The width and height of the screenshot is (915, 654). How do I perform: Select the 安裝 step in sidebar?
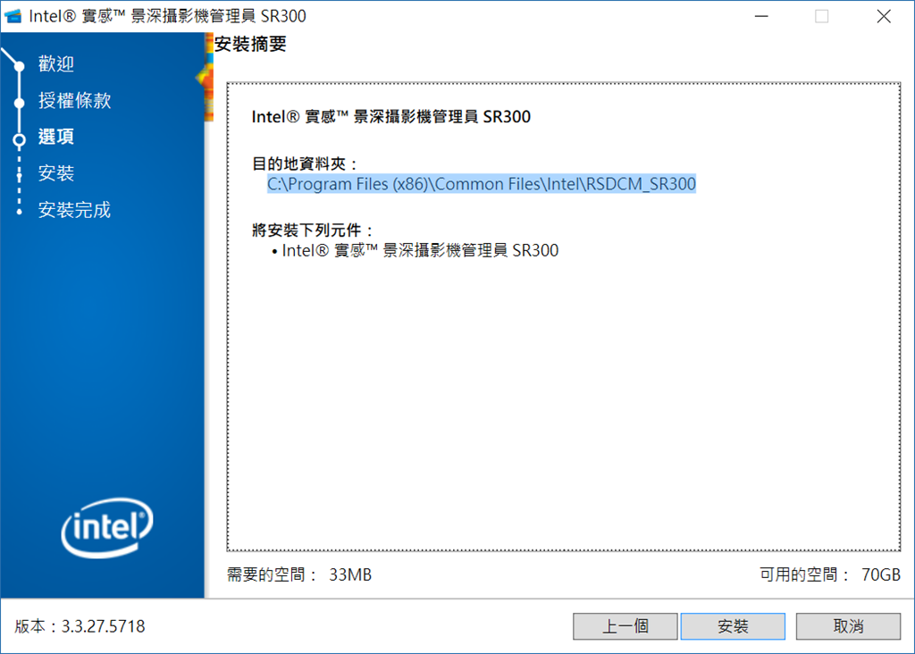56,172
